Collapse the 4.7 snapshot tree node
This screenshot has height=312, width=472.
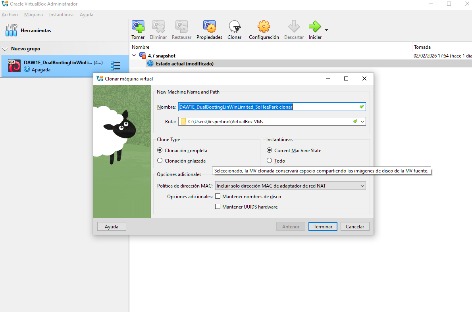pyautogui.click(x=134, y=56)
